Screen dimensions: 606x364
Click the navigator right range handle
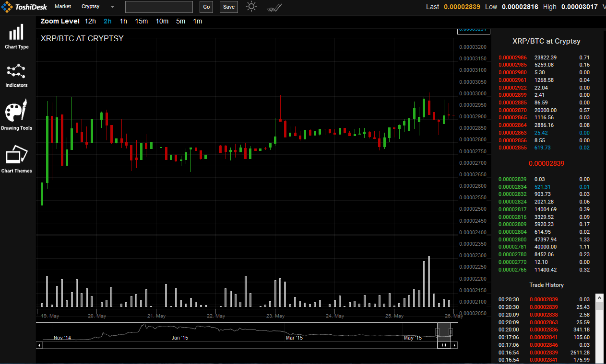click(x=451, y=332)
